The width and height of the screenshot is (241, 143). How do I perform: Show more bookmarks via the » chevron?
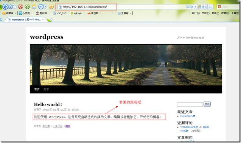(113, 13)
